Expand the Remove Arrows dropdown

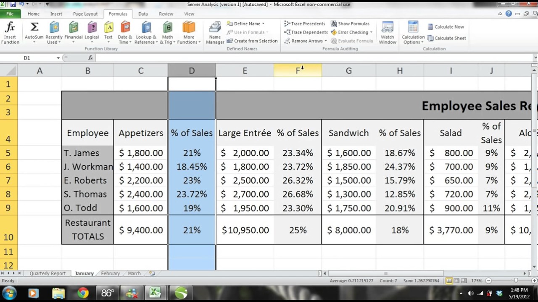click(326, 41)
